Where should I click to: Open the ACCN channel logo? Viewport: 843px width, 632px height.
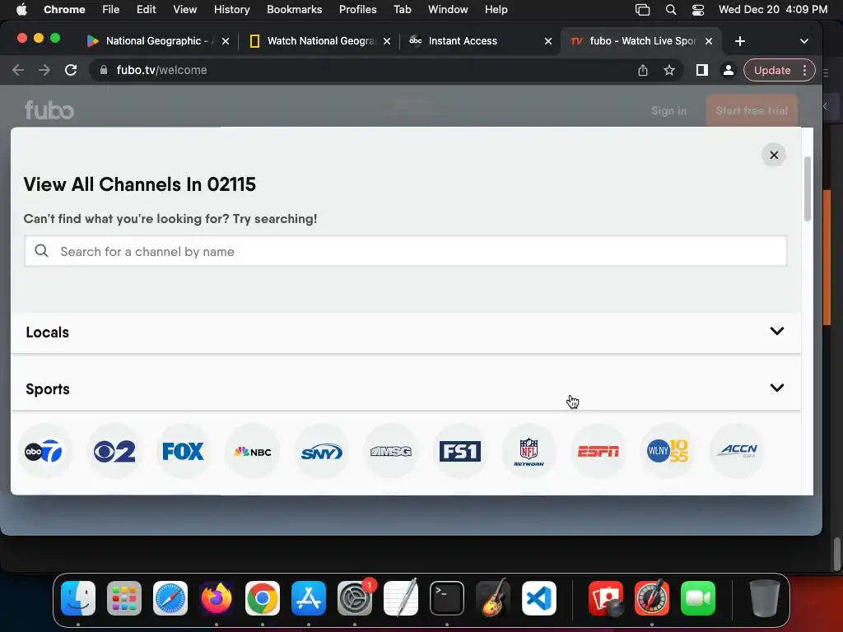tap(737, 451)
